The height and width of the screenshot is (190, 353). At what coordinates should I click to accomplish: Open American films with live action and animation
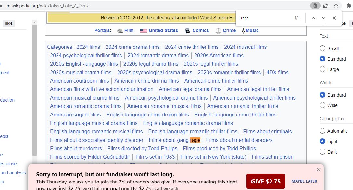click(x=102, y=89)
